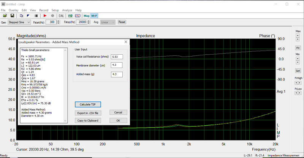Viewport: 304px width, 158px height.
Task: Click the blue-white overlay icon in the toolbar
Action: point(28,16)
